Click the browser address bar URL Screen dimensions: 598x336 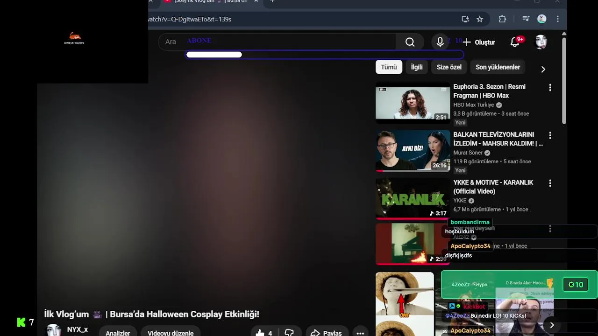point(190,19)
